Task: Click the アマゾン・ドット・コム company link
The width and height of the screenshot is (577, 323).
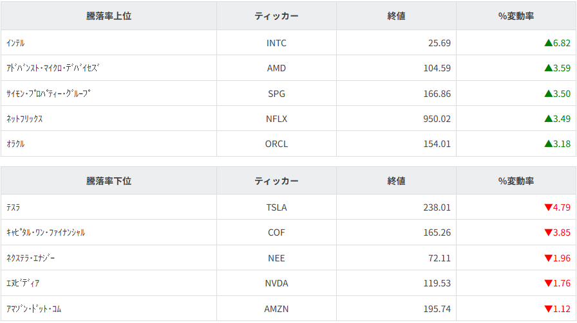Action: click(33, 309)
